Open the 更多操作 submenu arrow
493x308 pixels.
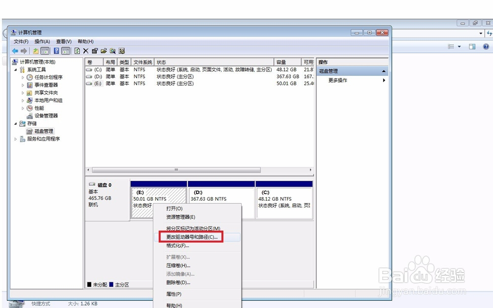tap(384, 80)
